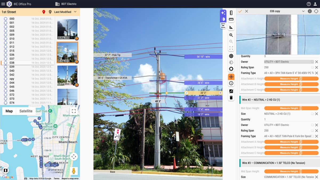This screenshot has width=320, height=180.
Task: Select the radio circle for 044
Action: (6, 83)
